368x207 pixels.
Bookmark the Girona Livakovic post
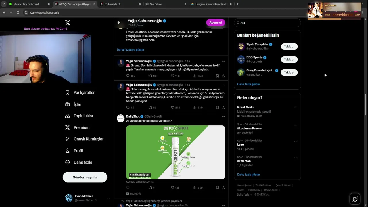coord(217,76)
